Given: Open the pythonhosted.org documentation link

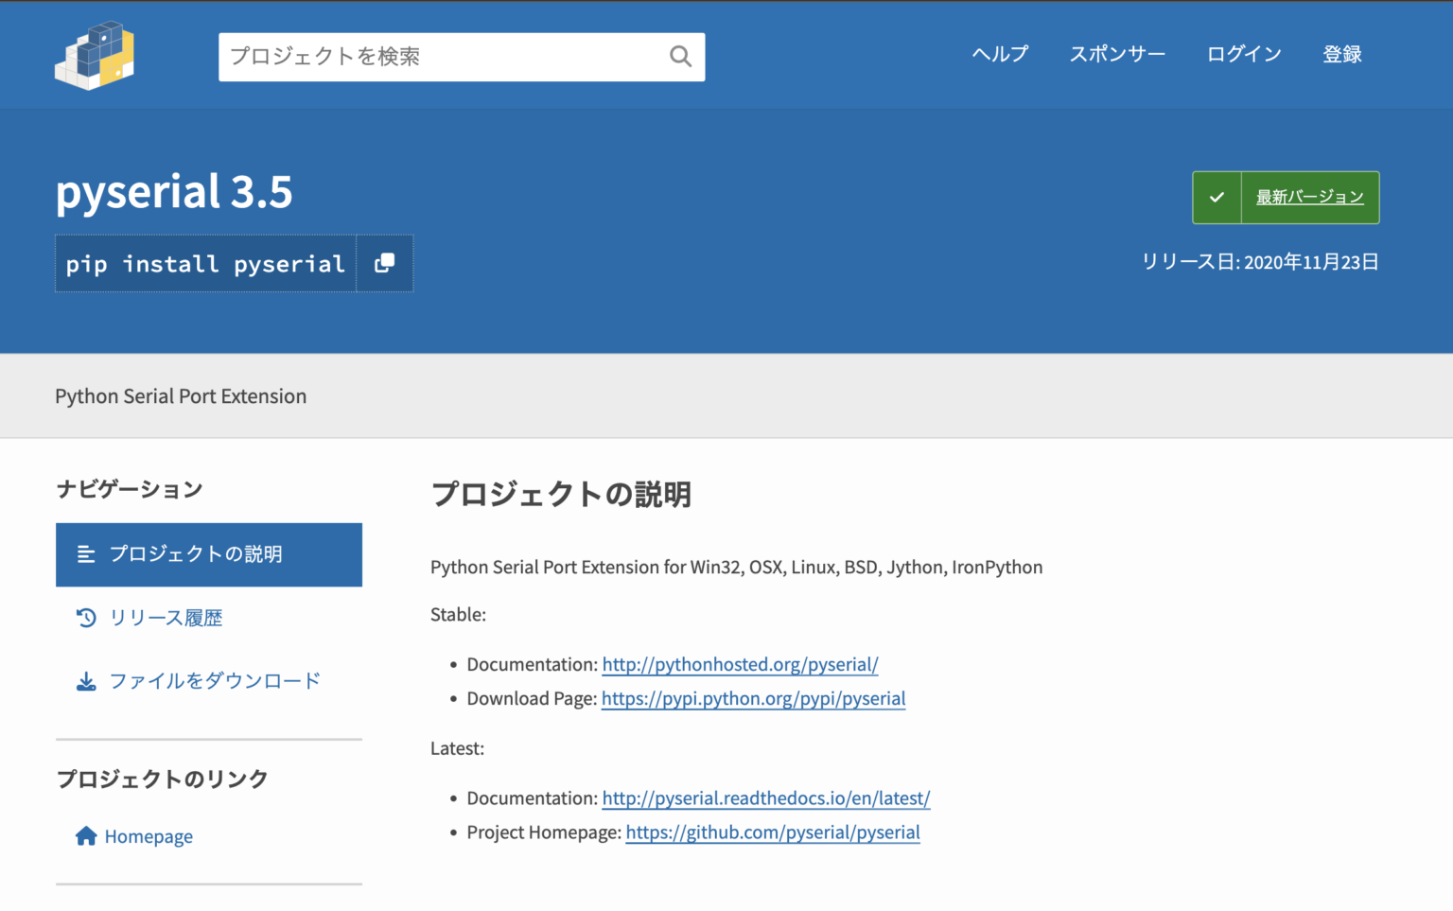Looking at the screenshot, I should (x=740, y=664).
